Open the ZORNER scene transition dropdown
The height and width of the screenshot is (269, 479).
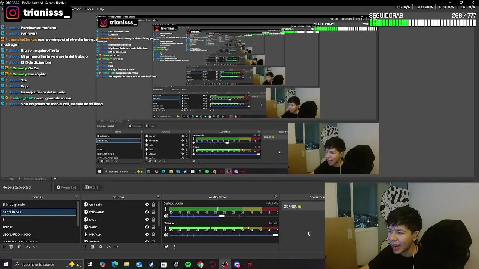click(x=303, y=206)
